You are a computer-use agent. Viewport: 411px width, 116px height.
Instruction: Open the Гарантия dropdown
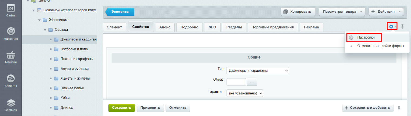[x=245, y=93]
